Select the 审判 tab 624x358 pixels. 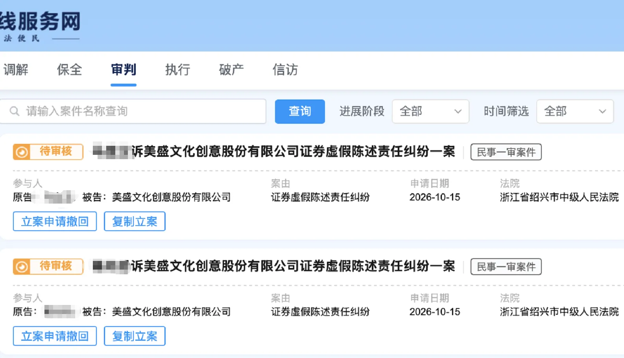pos(124,70)
